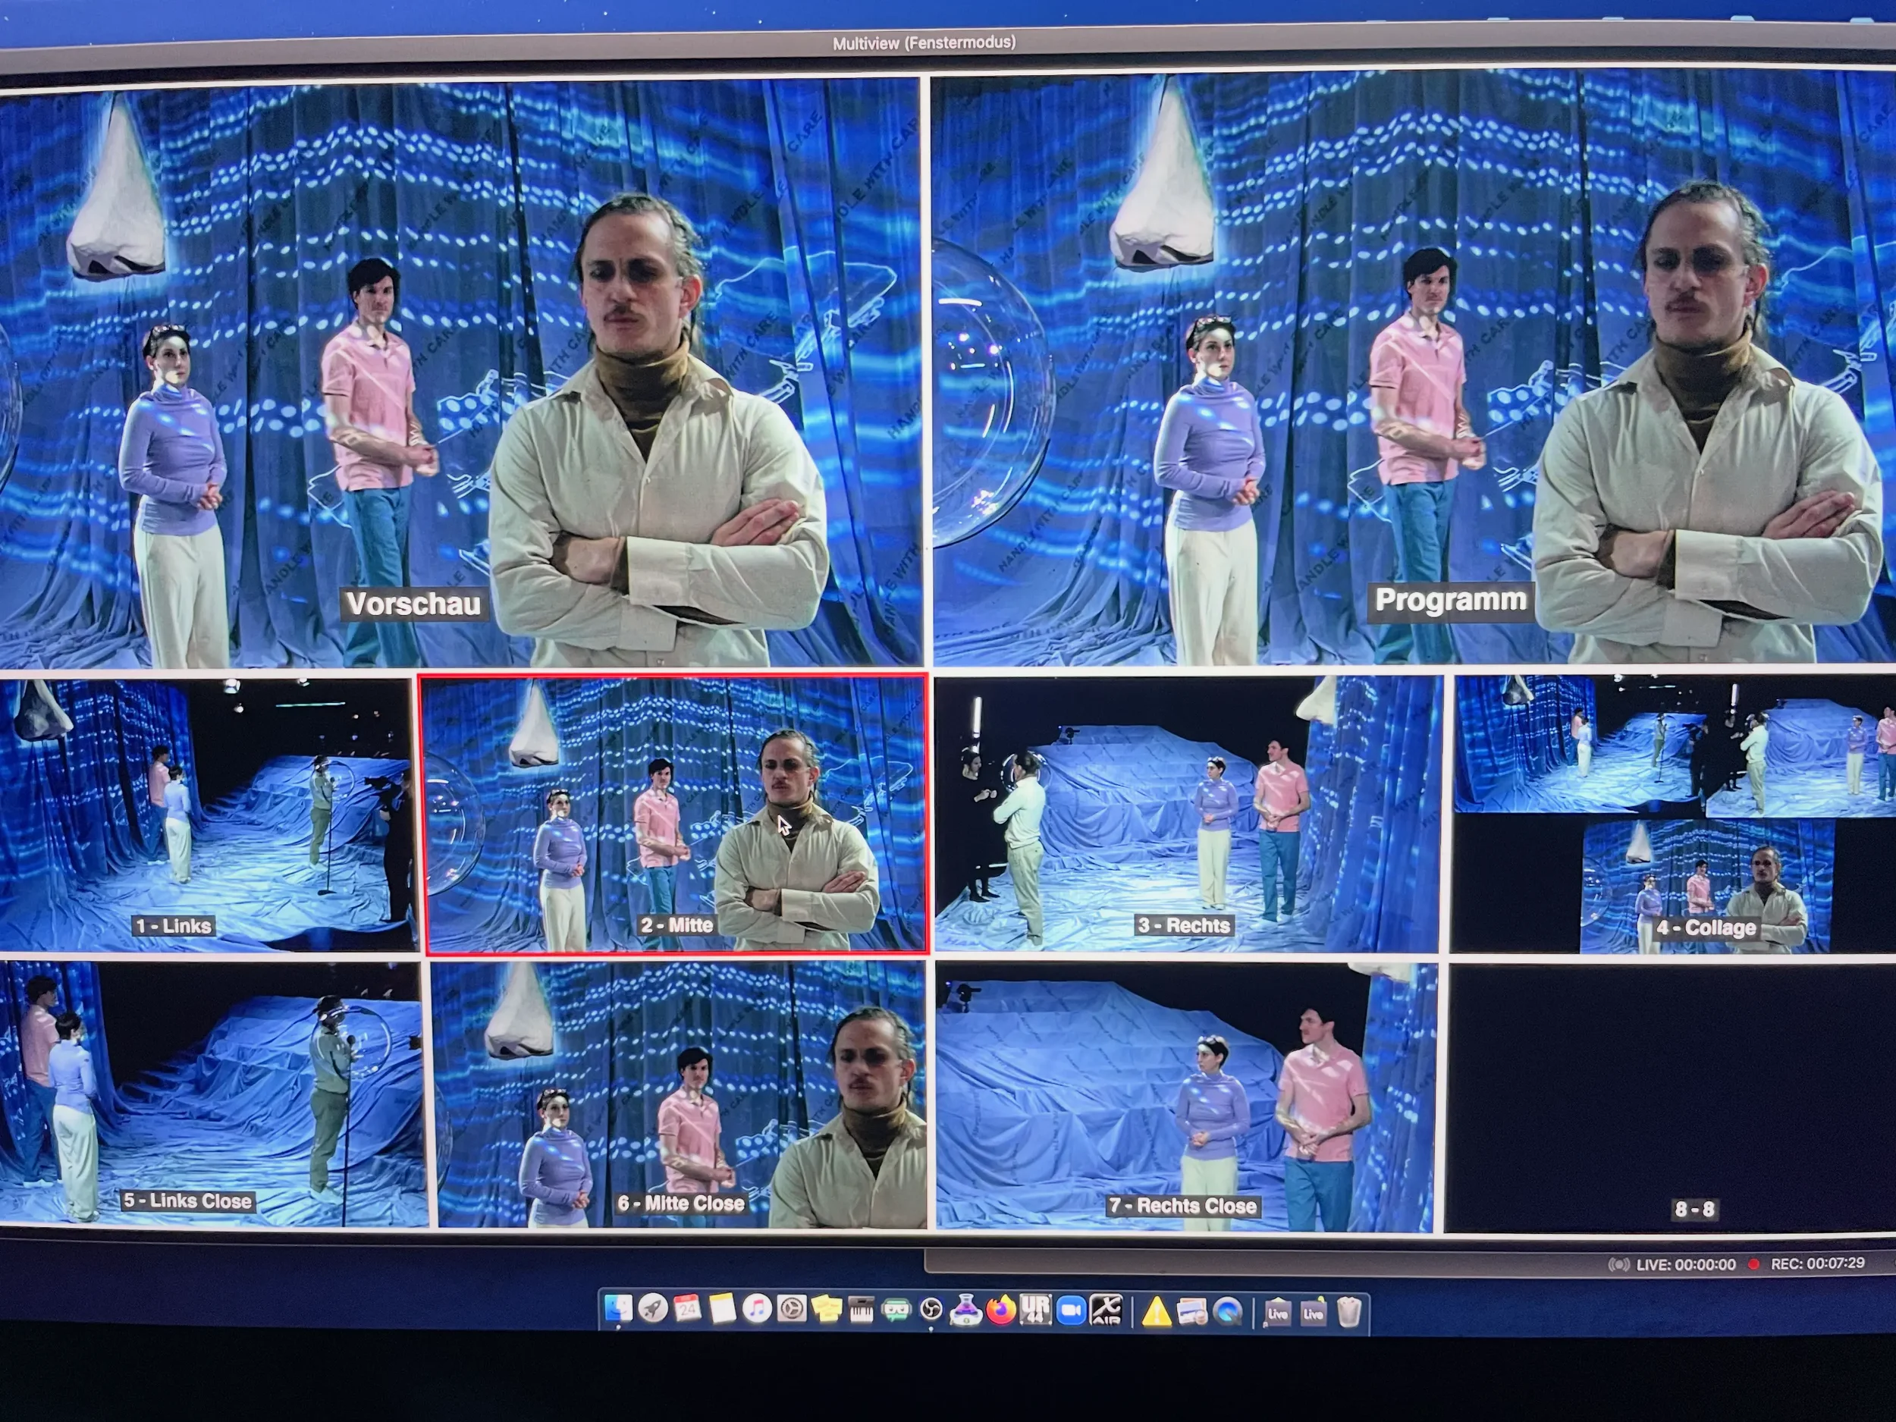Open System Preferences gear icon

click(x=791, y=1310)
